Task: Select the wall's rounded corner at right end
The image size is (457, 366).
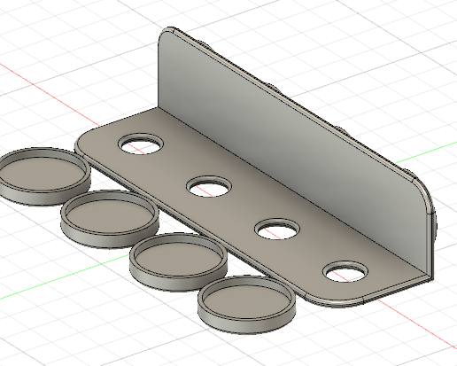Action: (x=422, y=193)
